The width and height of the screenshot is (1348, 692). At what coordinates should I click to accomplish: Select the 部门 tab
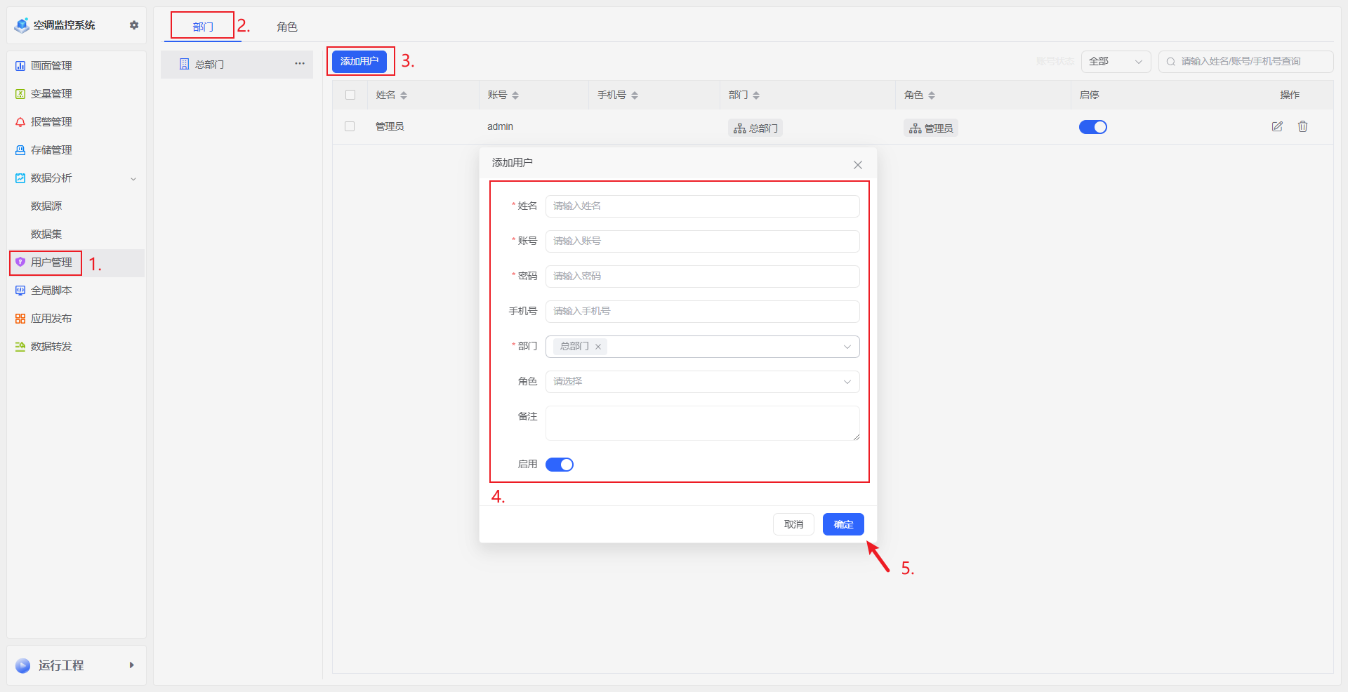(202, 27)
